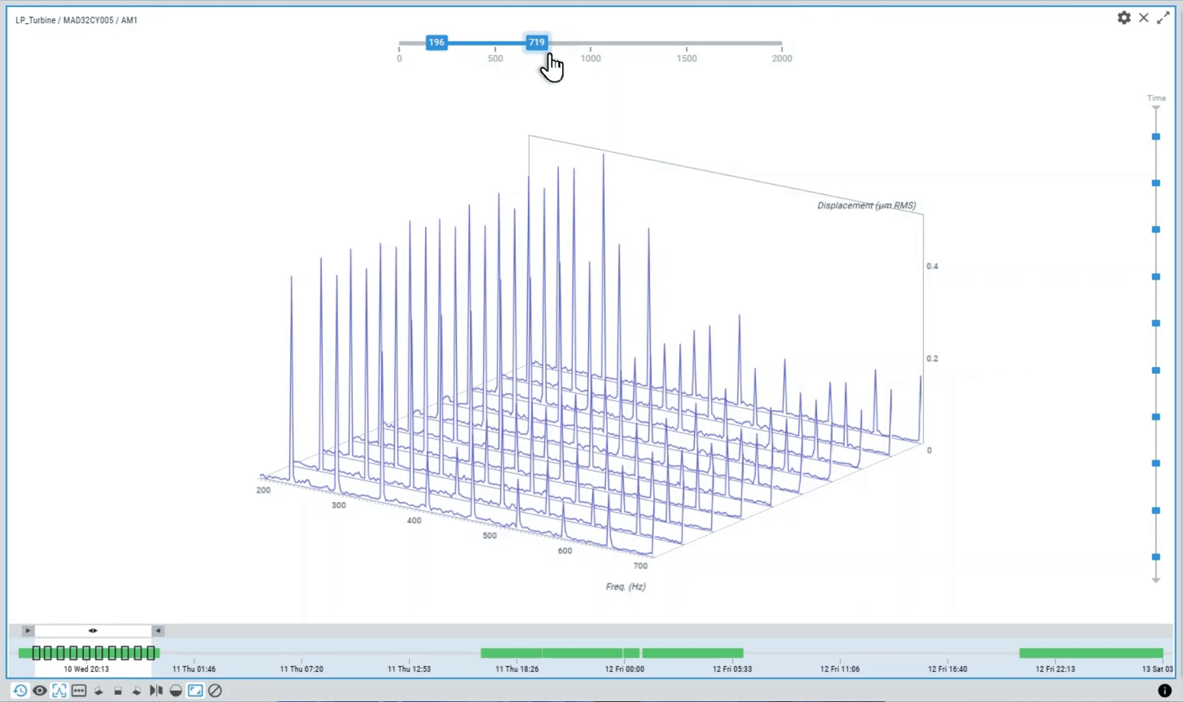The image size is (1183, 702).
Task: Click the info icon at bottom right
Action: click(x=1164, y=690)
